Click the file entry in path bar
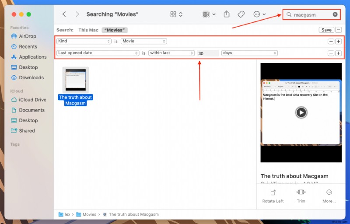 (x=131, y=214)
